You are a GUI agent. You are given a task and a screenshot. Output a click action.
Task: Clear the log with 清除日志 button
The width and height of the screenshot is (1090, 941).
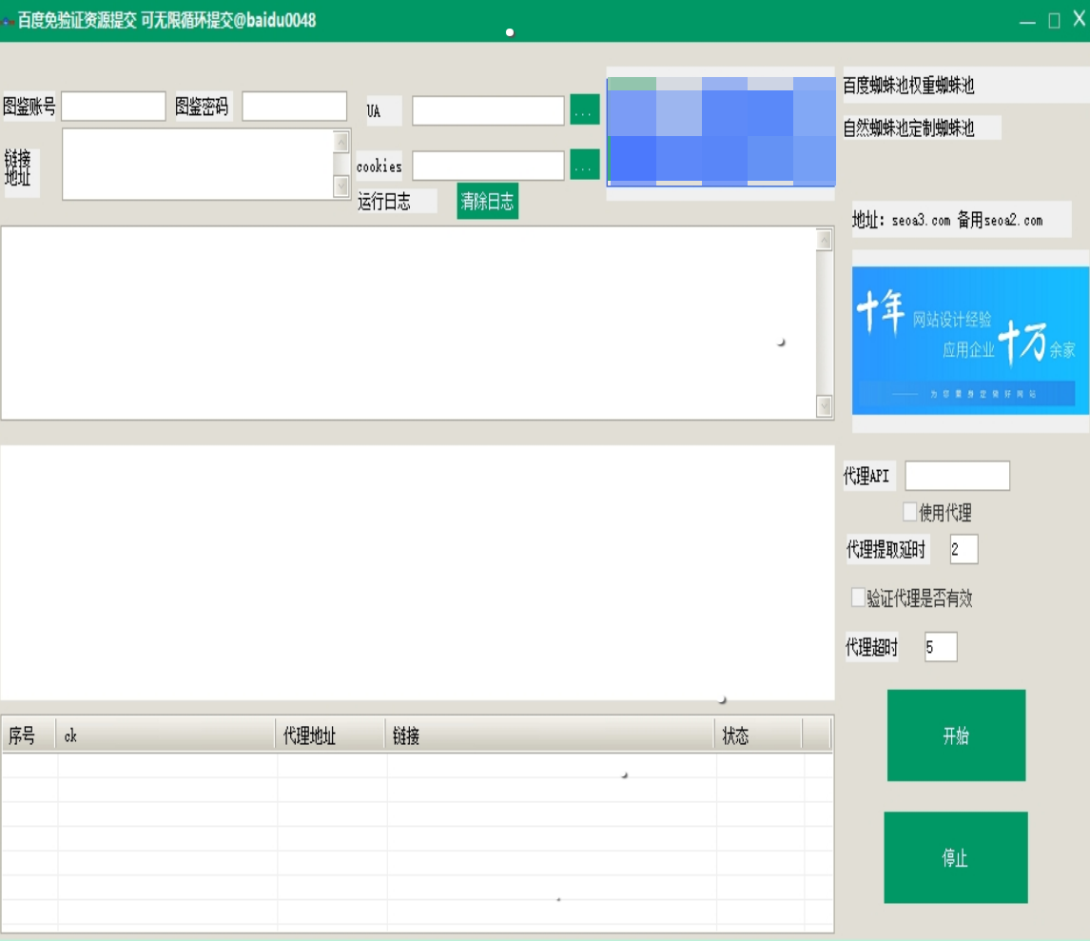point(487,201)
